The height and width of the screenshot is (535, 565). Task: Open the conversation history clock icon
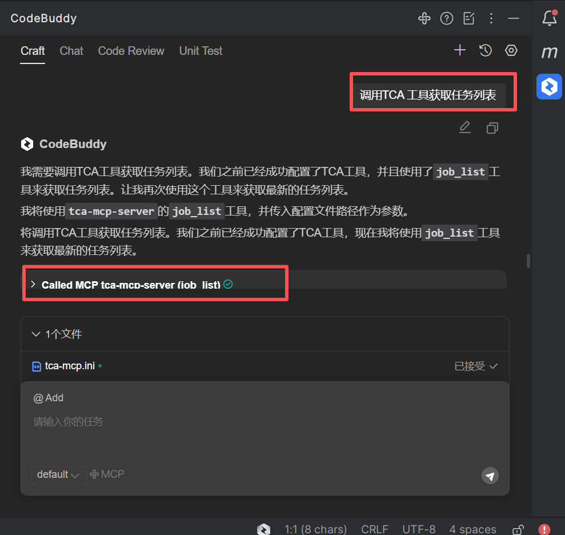(486, 50)
